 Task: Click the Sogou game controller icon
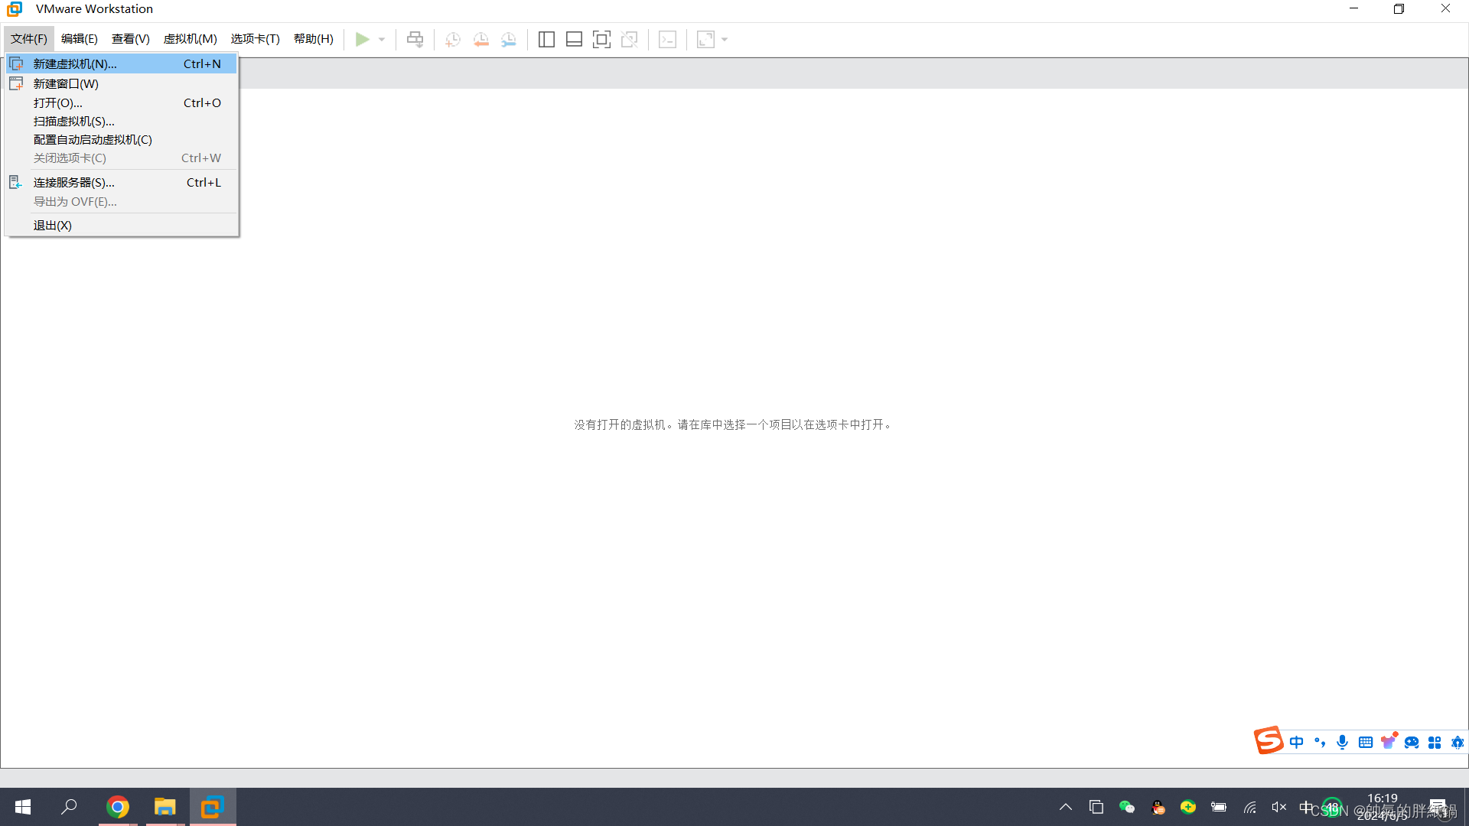(1412, 742)
